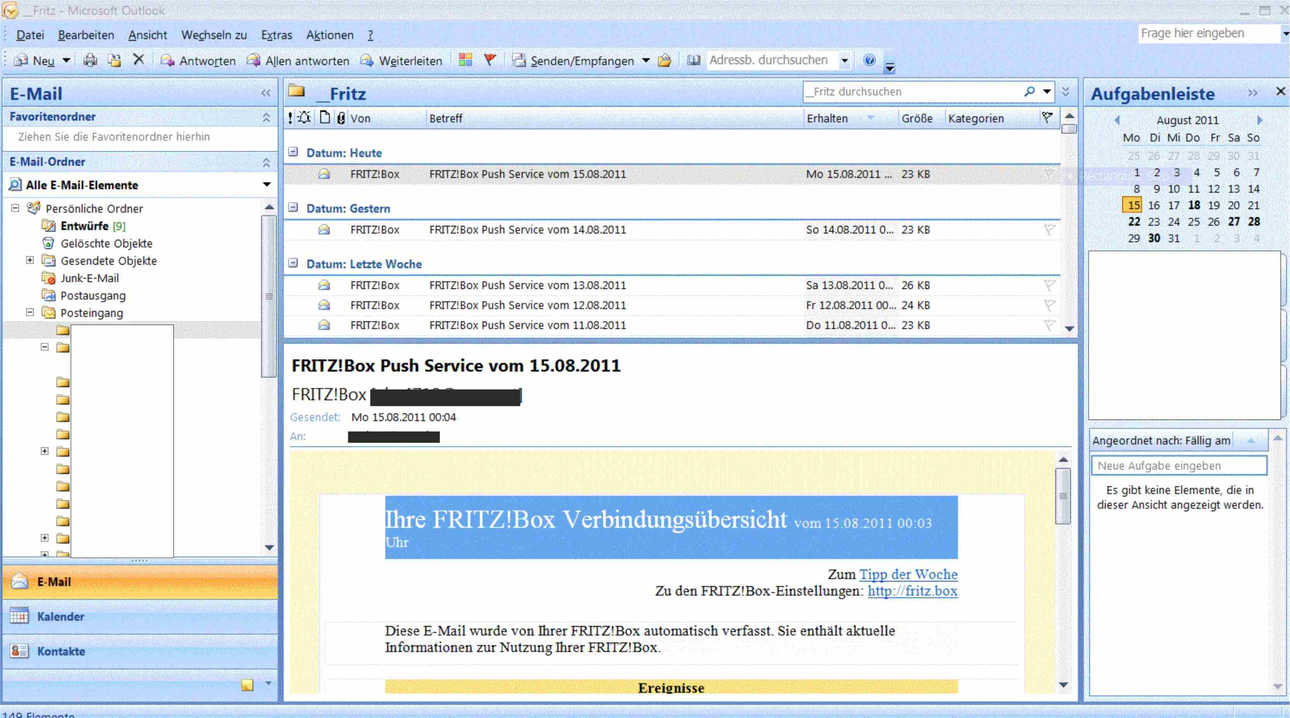Open the Datei menu
The height and width of the screenshot is (718, 1290).
click(30, 35)
